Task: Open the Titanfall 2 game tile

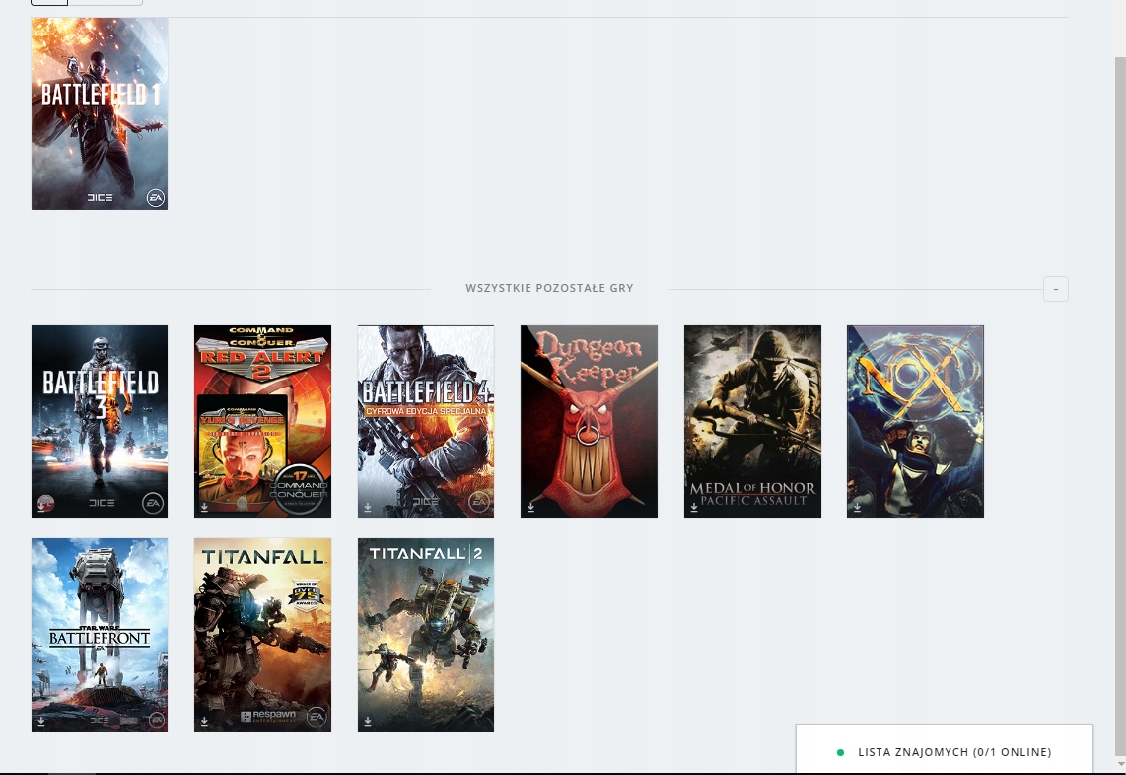Action: (426, 635)
